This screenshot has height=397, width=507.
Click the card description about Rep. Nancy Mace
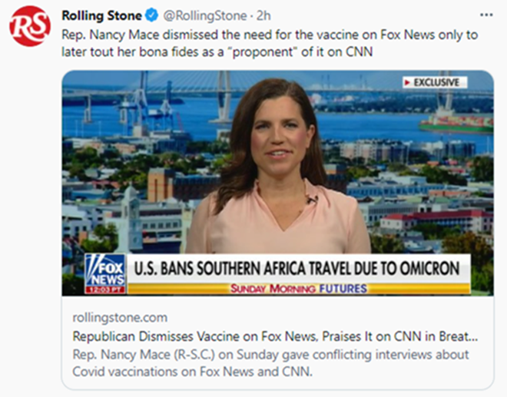coord(269,362)
